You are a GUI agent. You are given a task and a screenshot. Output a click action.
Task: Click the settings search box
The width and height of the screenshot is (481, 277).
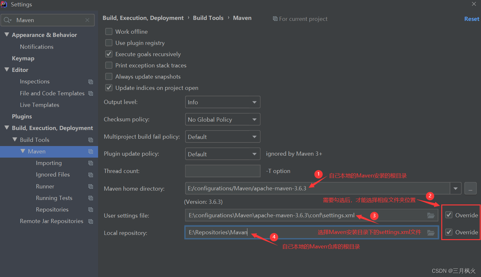pyautogui.click(x=48, y=20)
